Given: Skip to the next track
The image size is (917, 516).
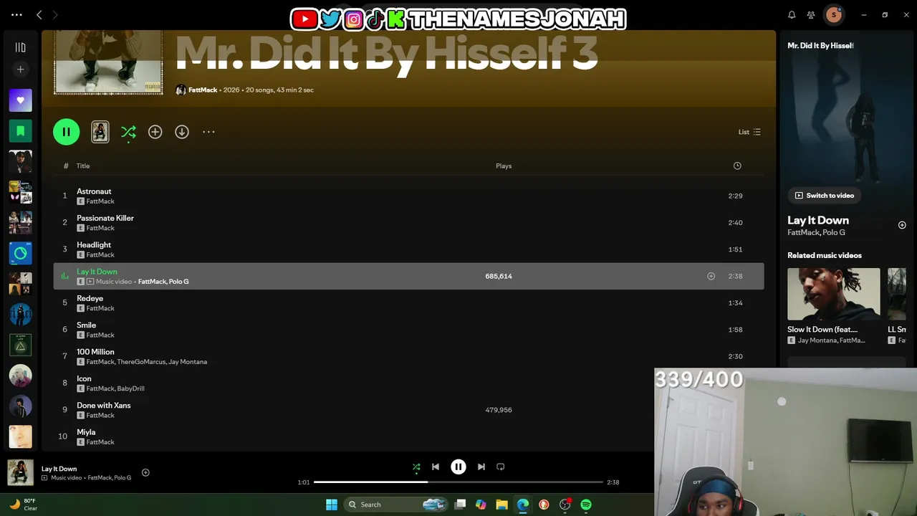Looking at the screenshot, I should 481,467.
